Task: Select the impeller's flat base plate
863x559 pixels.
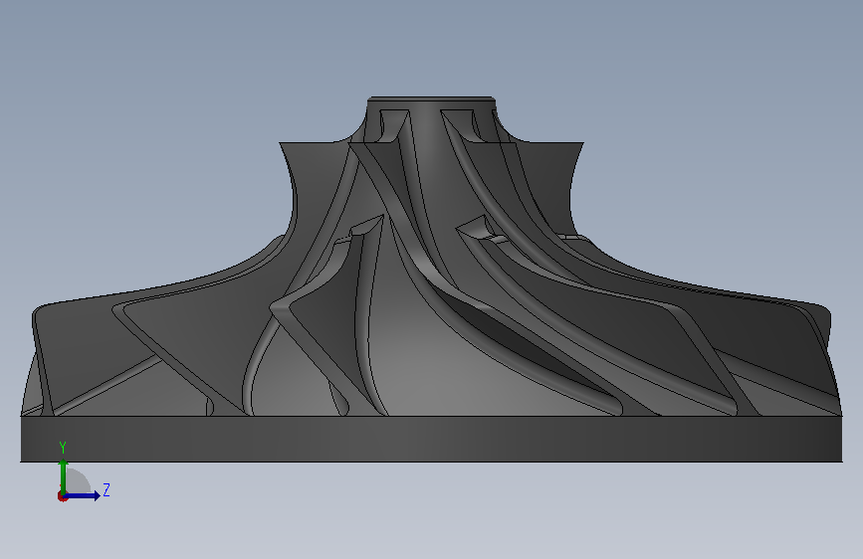Action: tap(432, 439)
